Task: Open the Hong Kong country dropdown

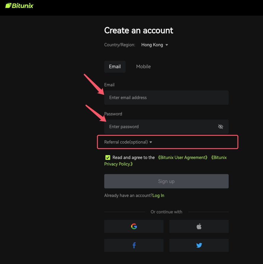Action: (155, 45)
